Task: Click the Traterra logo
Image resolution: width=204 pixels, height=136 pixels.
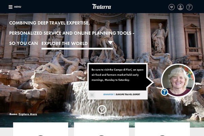Action: click(x=102, y=7)
